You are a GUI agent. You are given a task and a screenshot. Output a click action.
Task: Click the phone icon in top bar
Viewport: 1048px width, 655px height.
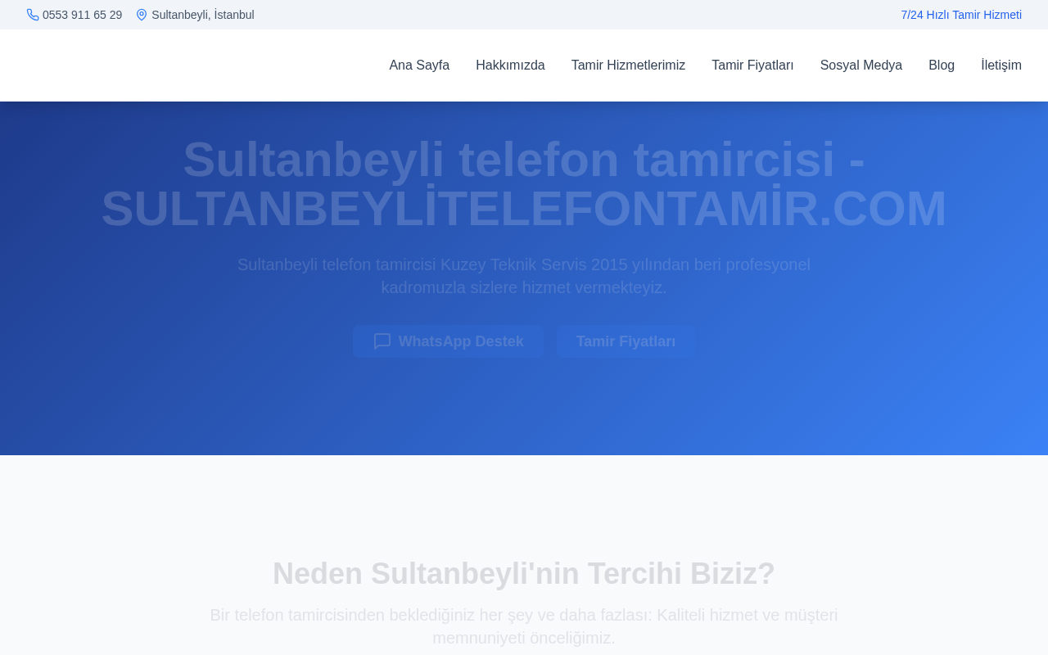(33, 15)
